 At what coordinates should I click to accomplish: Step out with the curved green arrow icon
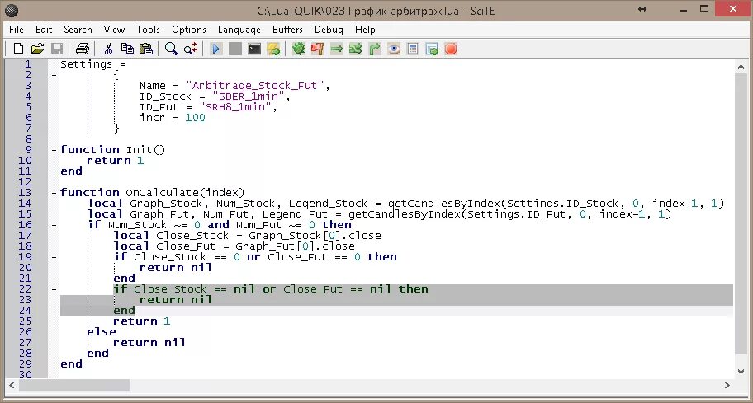pyautogui.click(x=375, y=49)
